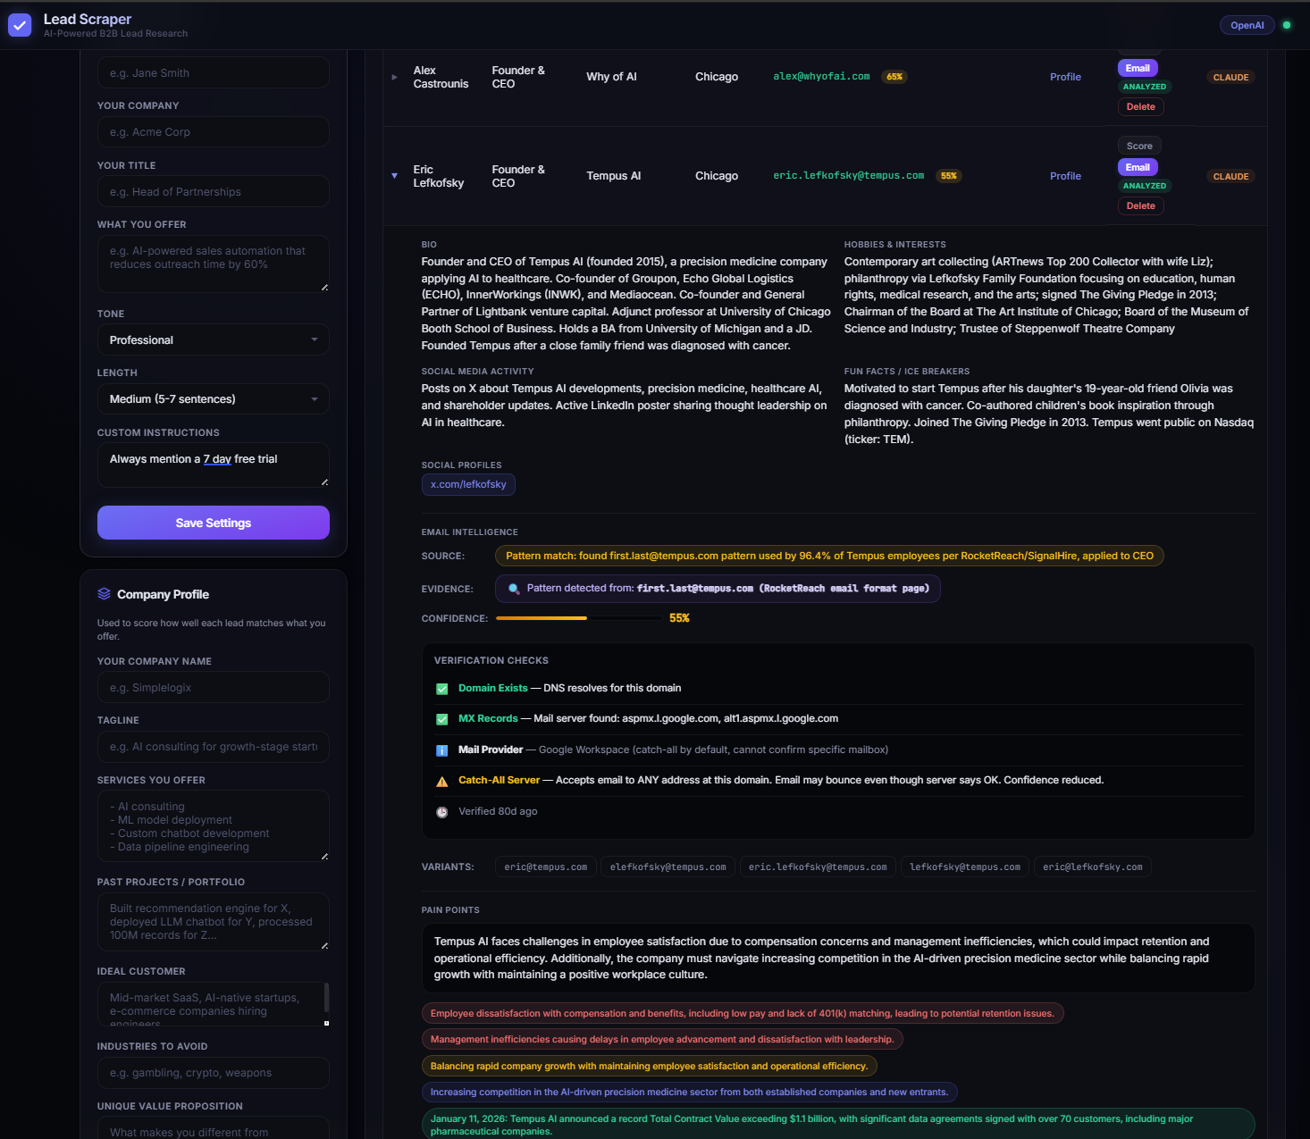The image size is (1310, 1139).
Task: Click the Unique Value Proposition text area
Action: tap(214, 1128)
